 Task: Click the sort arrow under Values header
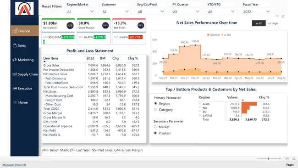(243, 100)
